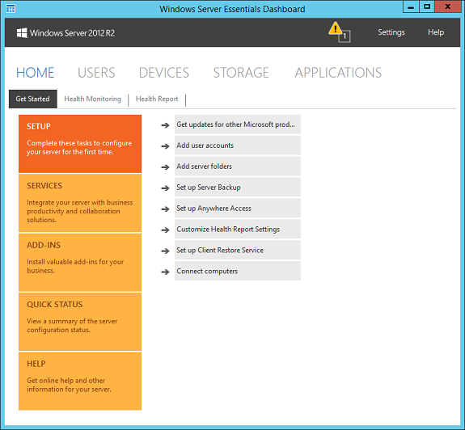
Task: Switch to the USERS section
Action: click(x=96, y=73)
